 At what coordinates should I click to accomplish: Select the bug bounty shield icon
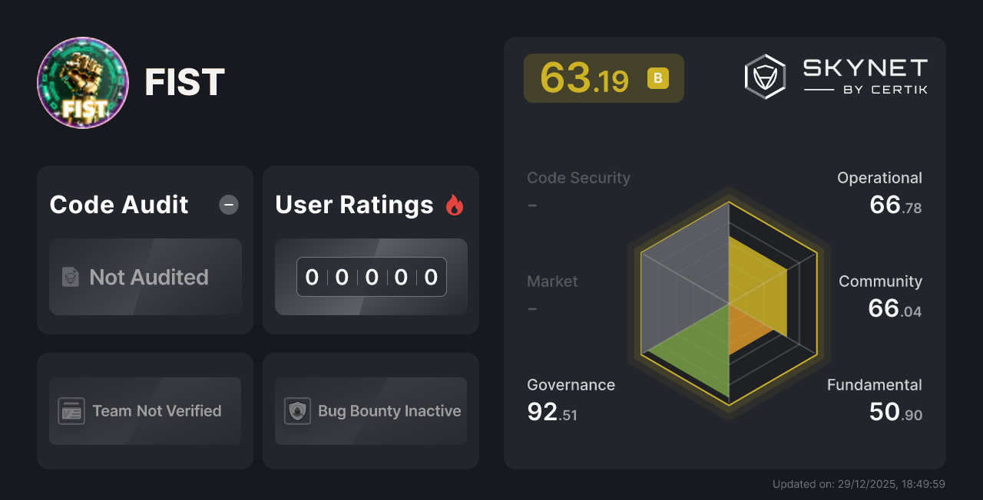(296, 411)
